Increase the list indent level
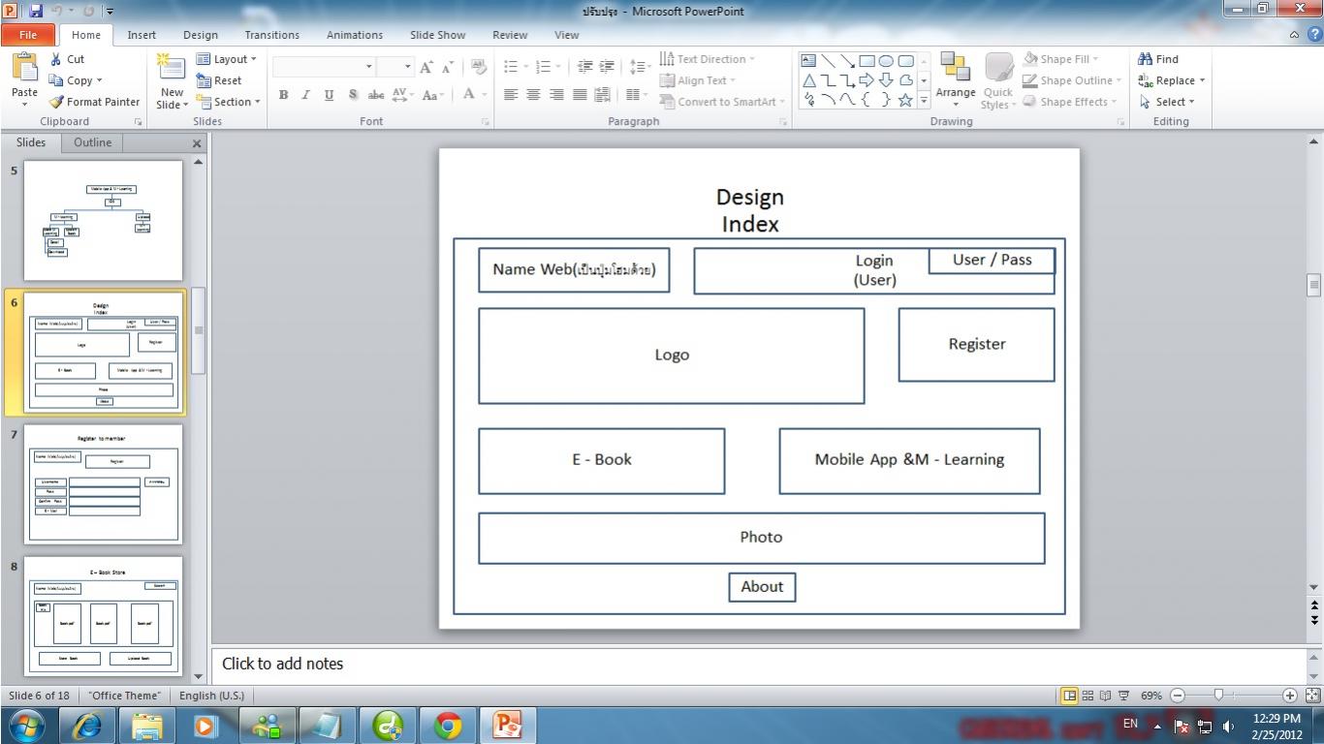This screenshot has height=744, width=1324. click(x=607, y=67)
